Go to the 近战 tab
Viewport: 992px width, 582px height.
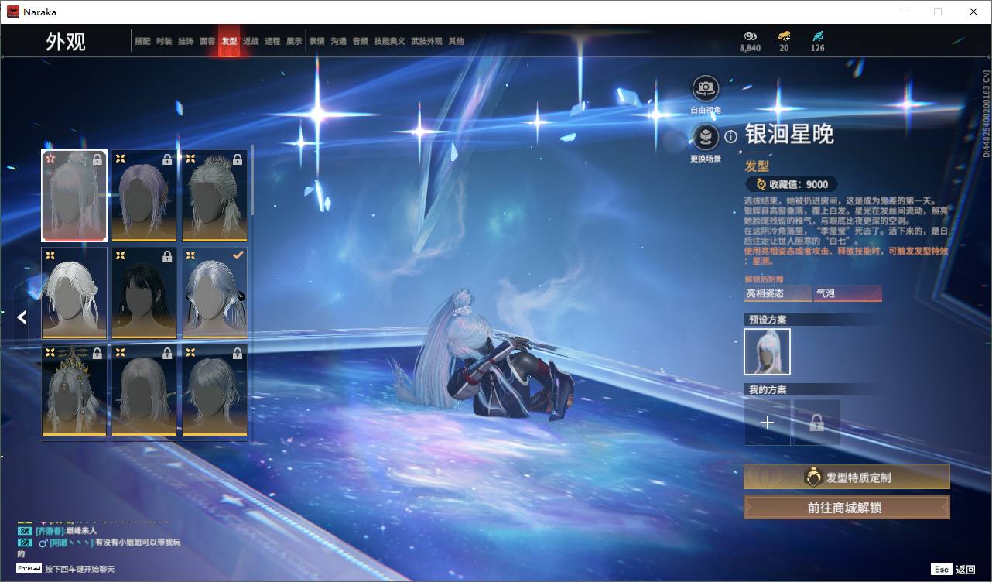point(251,41)
